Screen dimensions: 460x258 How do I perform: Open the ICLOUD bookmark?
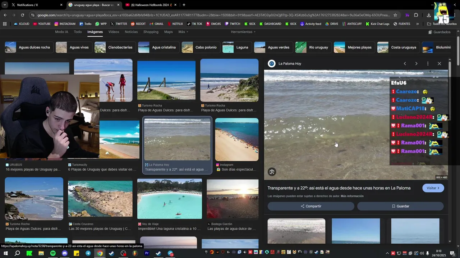point(22,24)
